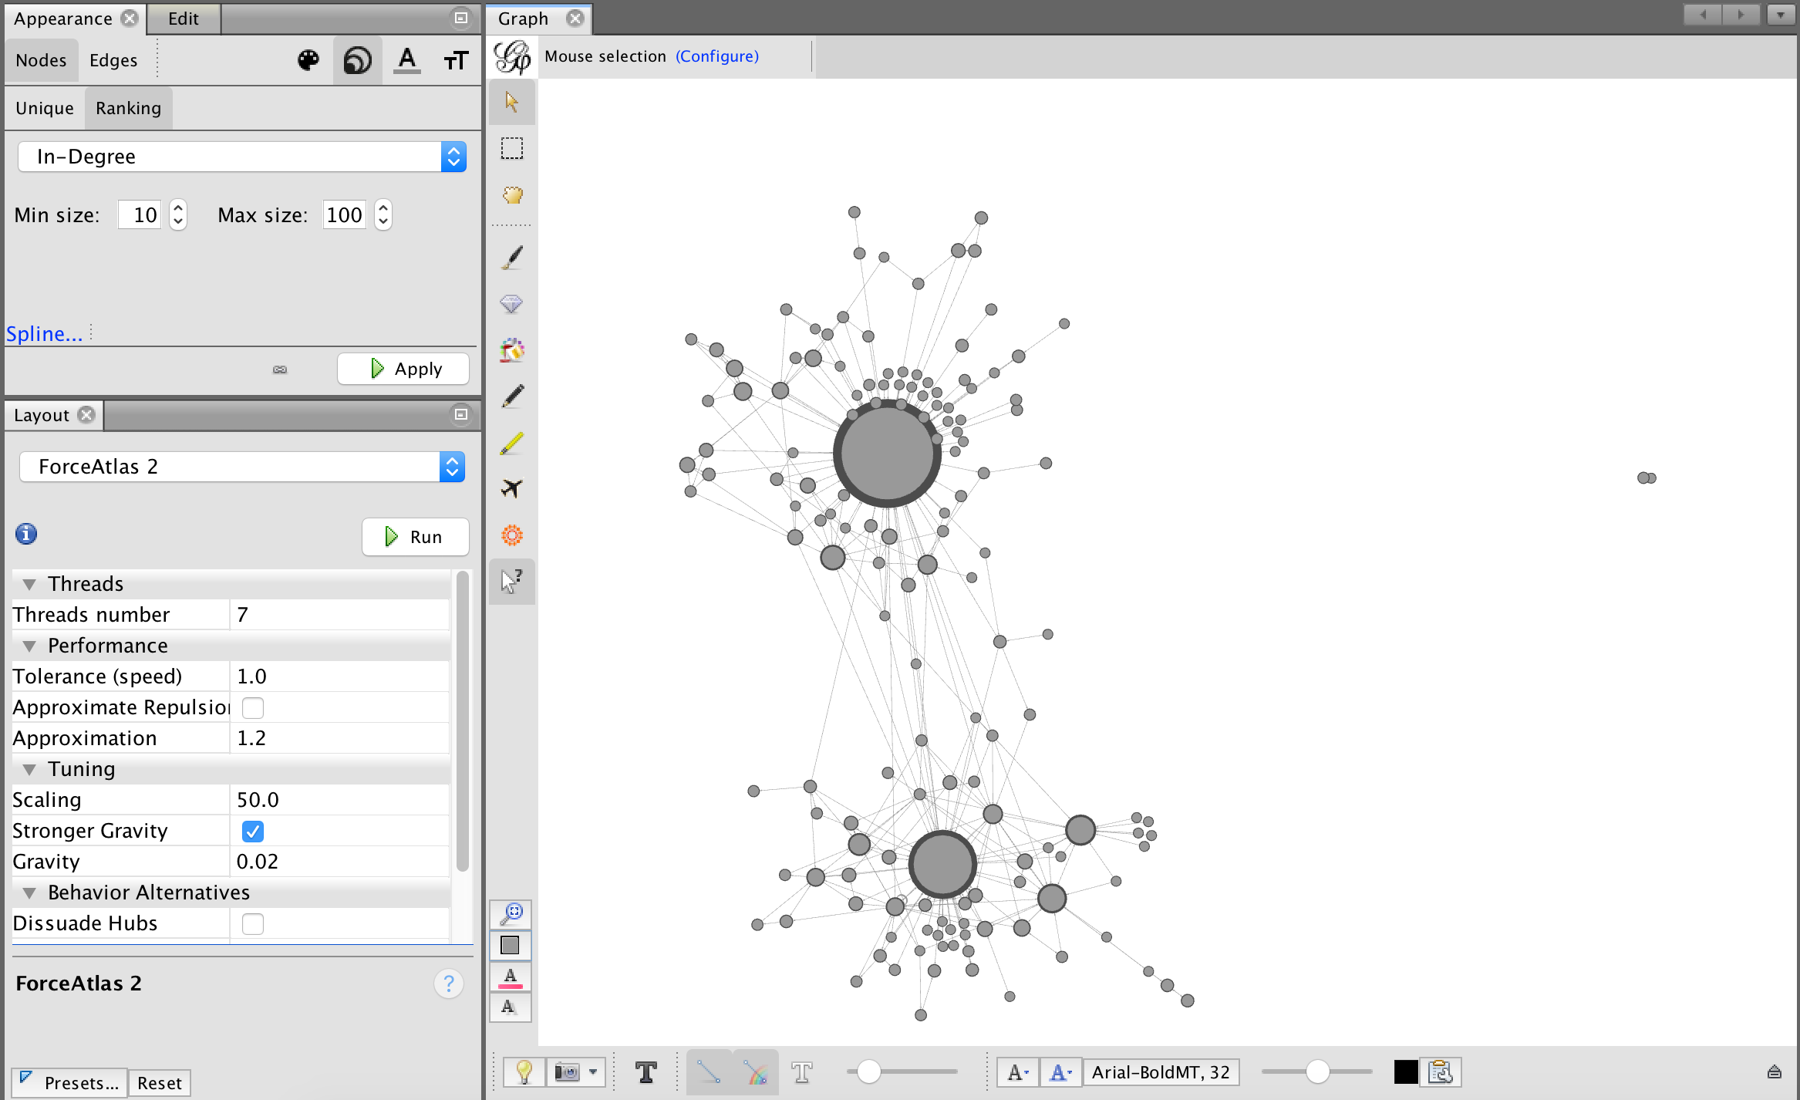1800x1100 pixels.
Task: Select the Rectangle selection tool
Action: [511, 149]
